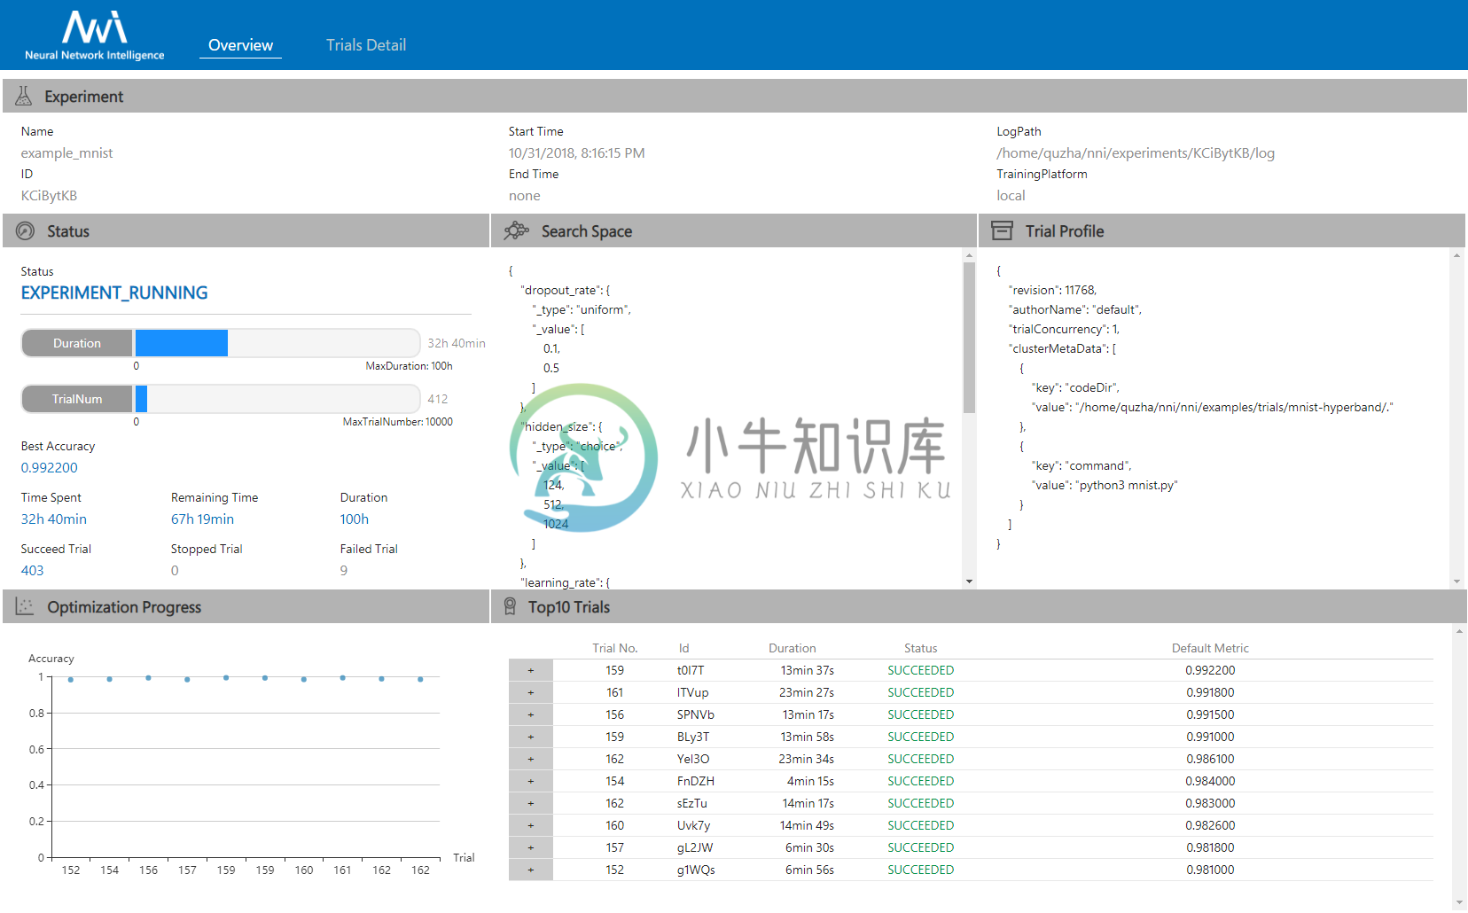Viewport: 1468px width, 913px height.
Task: Click the Optimization Progress chart icon
Action: [x=25, y=606]
